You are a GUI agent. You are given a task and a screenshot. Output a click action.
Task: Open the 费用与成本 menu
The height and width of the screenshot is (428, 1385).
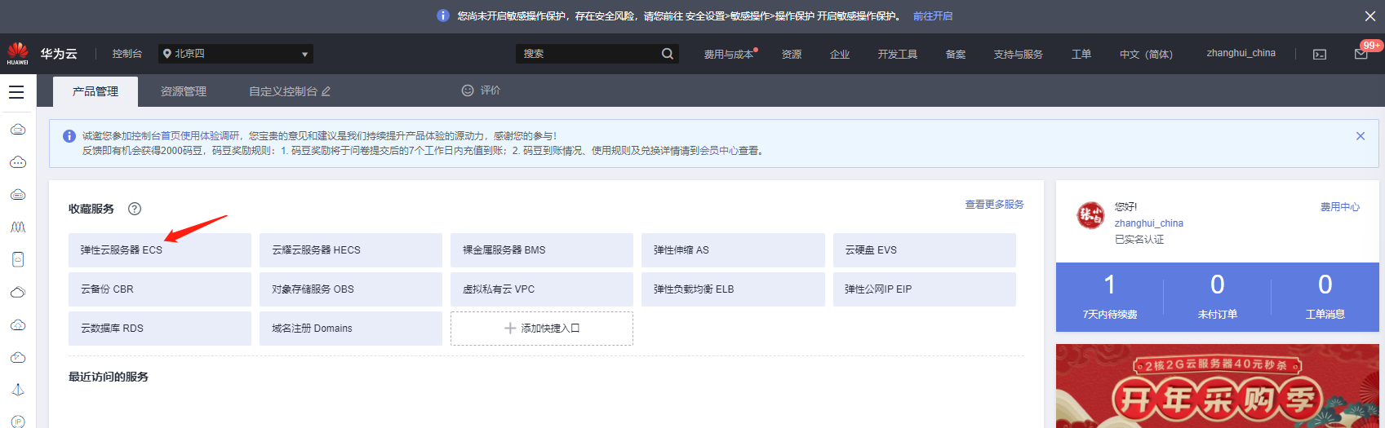point(730,54)
